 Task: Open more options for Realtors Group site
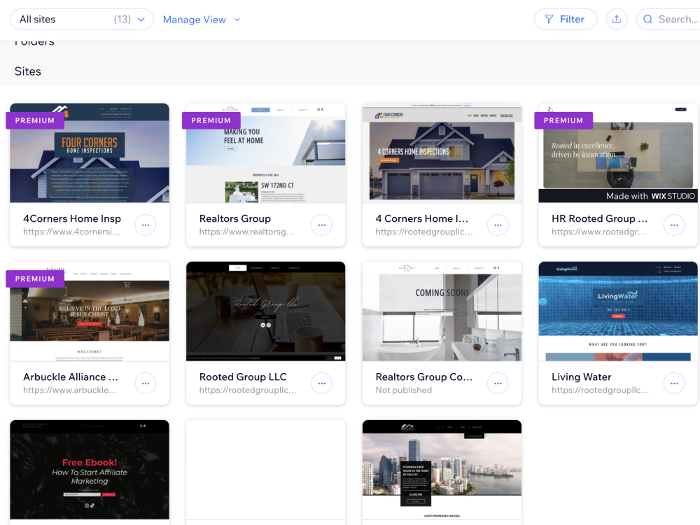[322, 225]
